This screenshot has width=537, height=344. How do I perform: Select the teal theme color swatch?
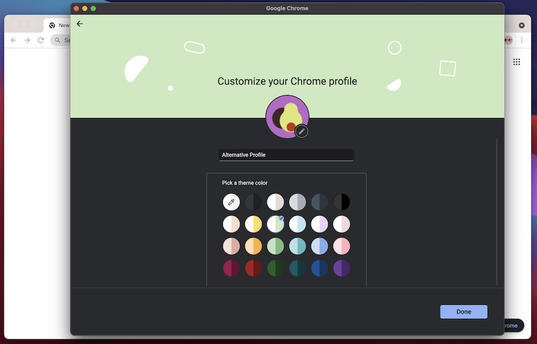[x=297, y=246]
